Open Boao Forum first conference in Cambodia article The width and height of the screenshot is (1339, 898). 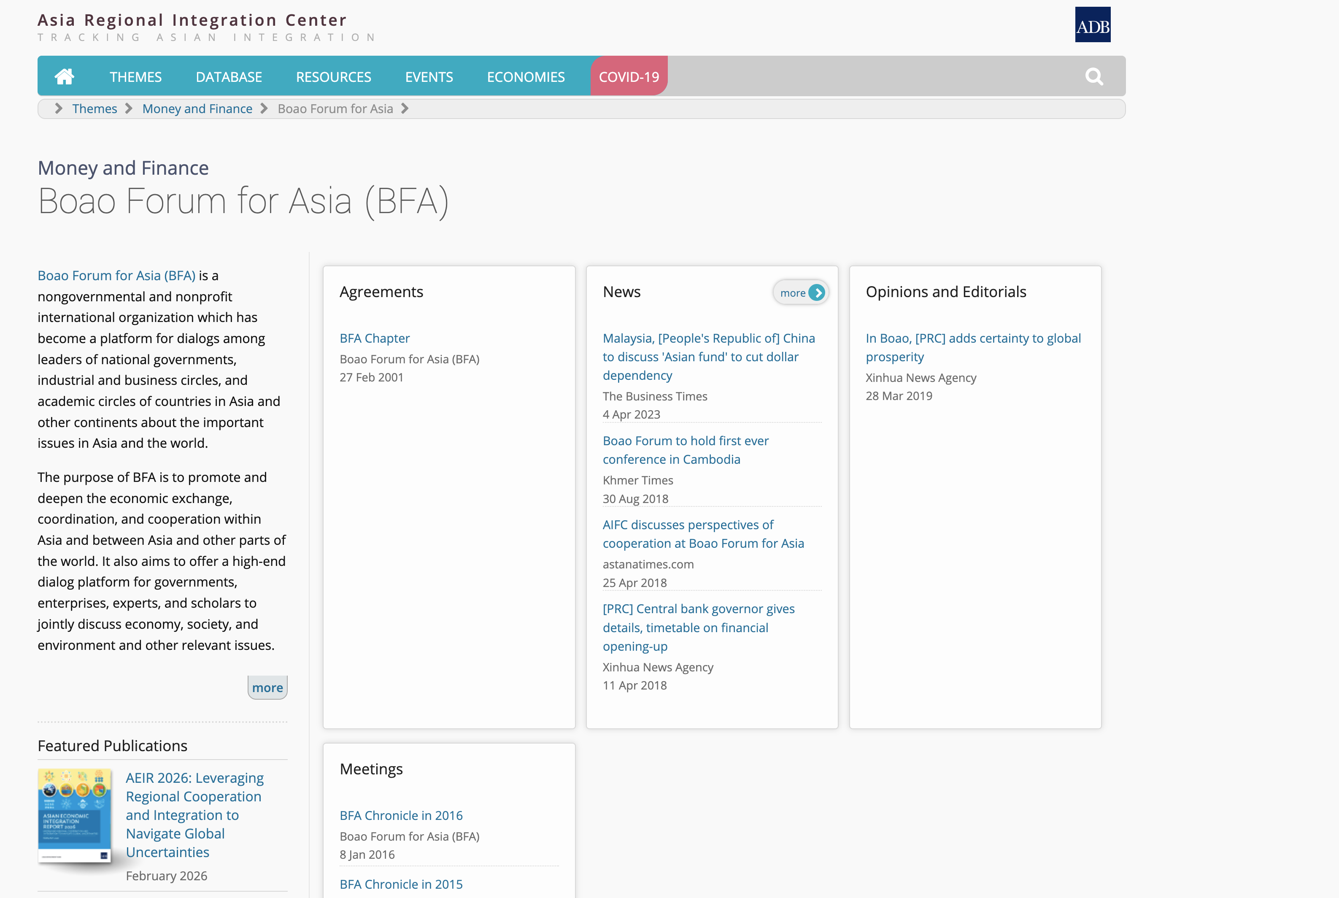[686, 450]
